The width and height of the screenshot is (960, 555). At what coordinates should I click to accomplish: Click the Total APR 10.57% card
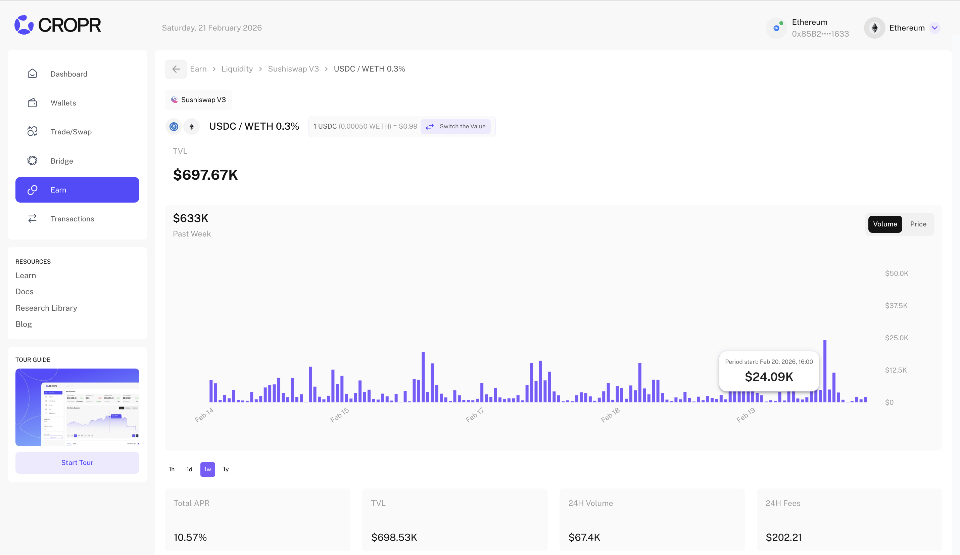(257, 520)
